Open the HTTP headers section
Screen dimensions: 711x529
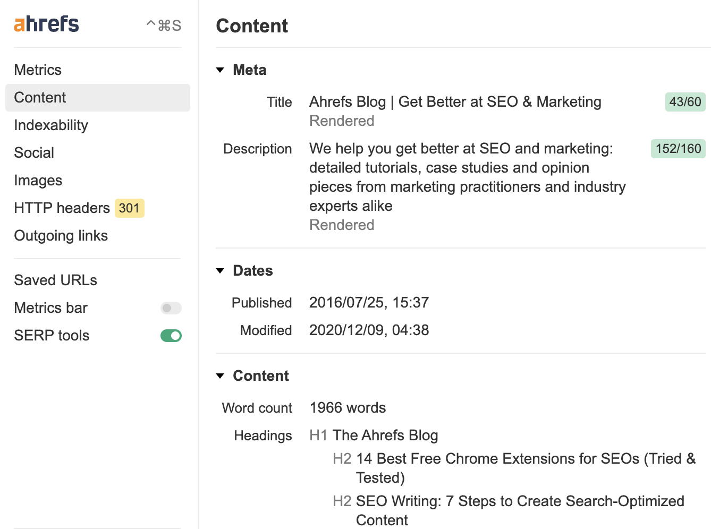[x=62, y=208]
